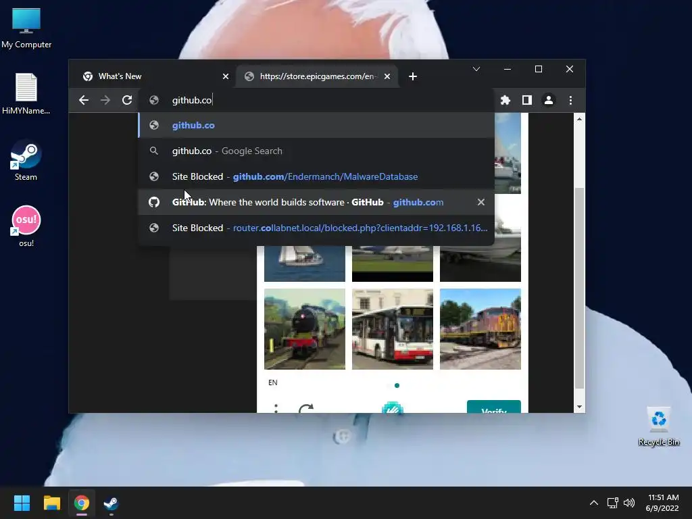The height and width of the screenshot is (519, 692).
Task: Click the Steam taskbar icon
Action: click(112, 503)
